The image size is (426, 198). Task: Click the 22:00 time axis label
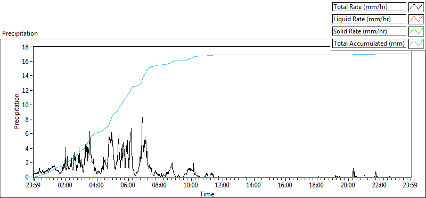(380, 186)
